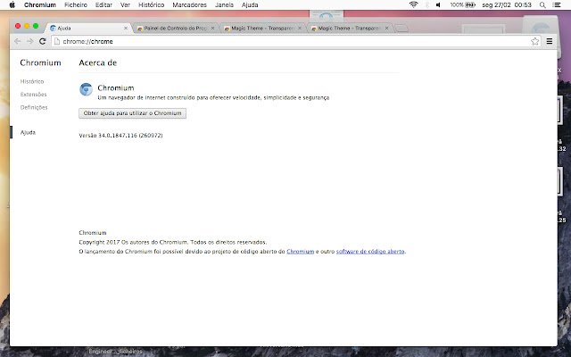Close the Ajuda tab
This screenshot has width=571, height=357.
(x=126, y=28)
